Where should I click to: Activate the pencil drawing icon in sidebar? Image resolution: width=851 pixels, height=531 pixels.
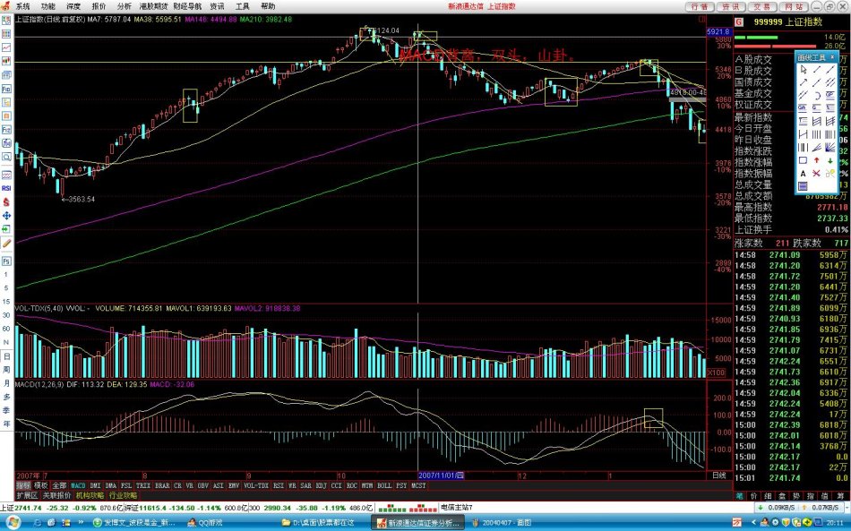coord(6,243)
